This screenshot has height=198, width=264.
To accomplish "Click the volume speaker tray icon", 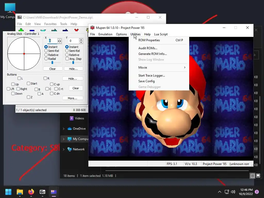I will (233, 192).
